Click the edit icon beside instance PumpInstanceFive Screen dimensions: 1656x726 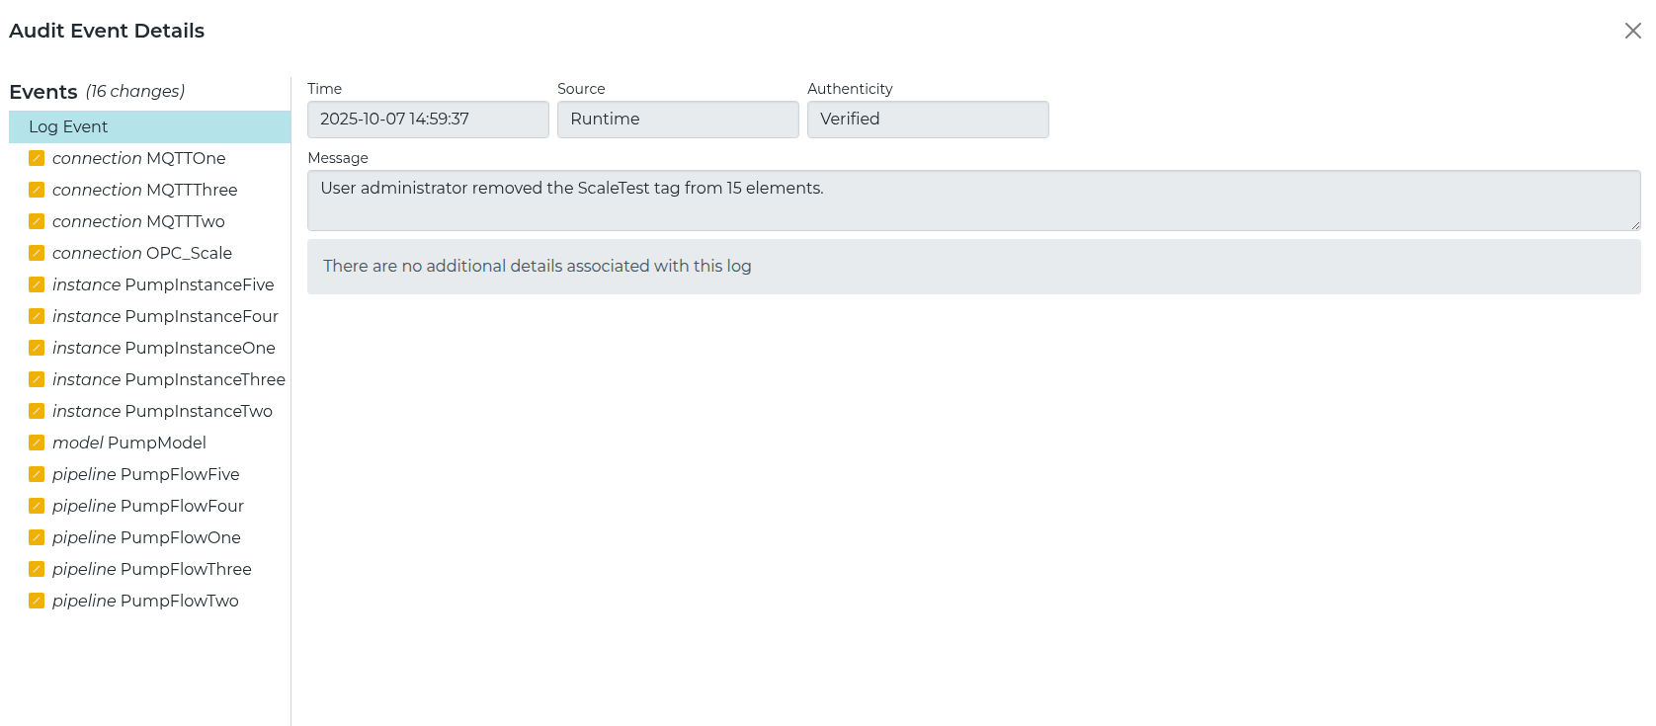[37, 284]
